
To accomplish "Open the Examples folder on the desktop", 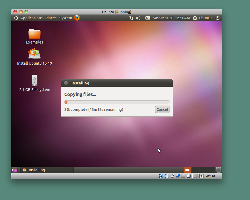I will (34, 34).
